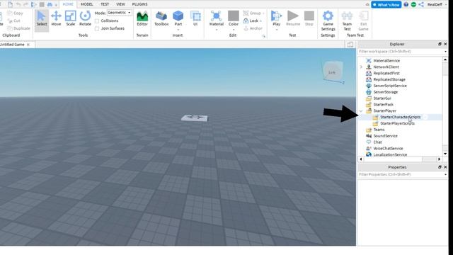Click the Stop test button

309,19
